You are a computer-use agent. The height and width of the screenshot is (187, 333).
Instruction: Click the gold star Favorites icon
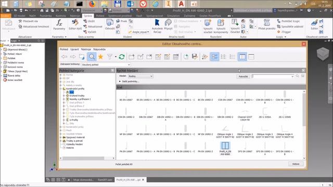coord(100,57)
